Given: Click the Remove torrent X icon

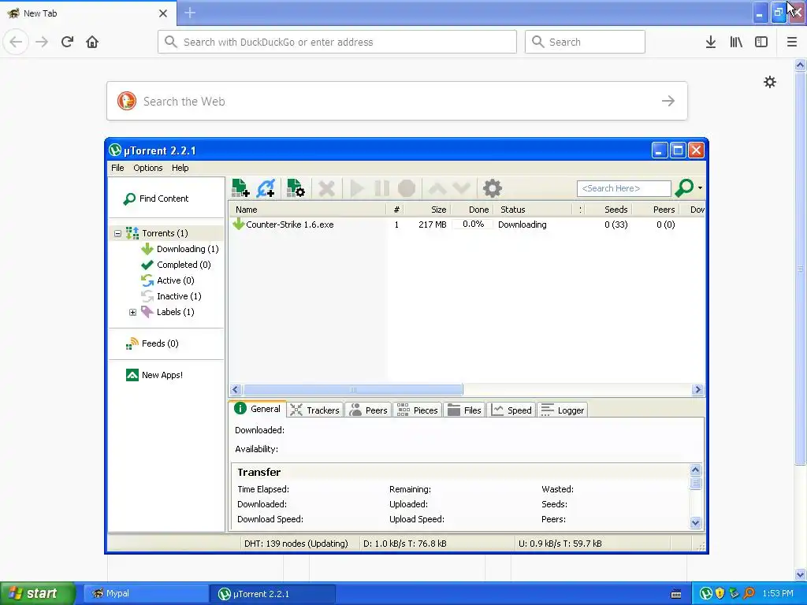Looking at the screenshot, I should pos(326,188).
